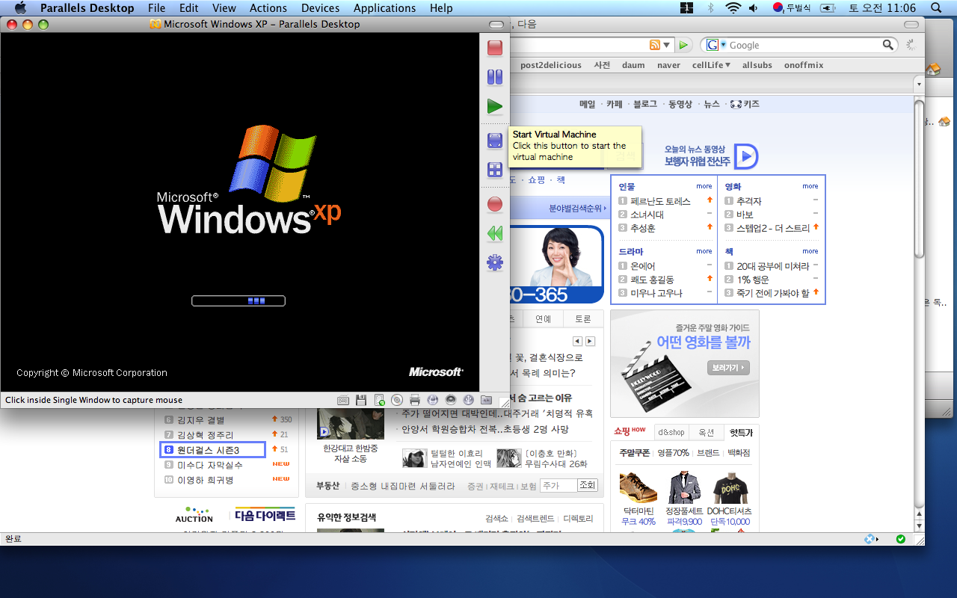Click the previous arrow in news pager

(577, 341)
